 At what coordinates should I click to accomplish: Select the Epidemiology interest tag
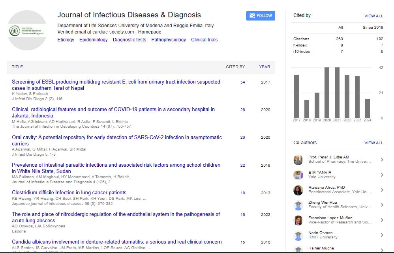[x=94, y=40]
